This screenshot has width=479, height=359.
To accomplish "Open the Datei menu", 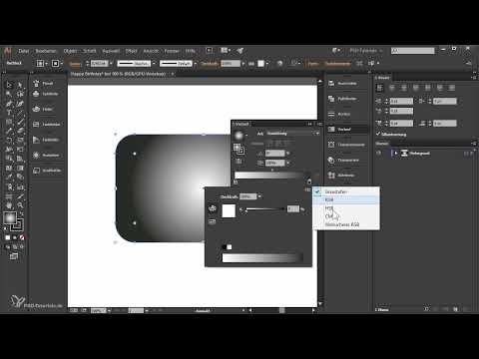I will tap(24, 51).
